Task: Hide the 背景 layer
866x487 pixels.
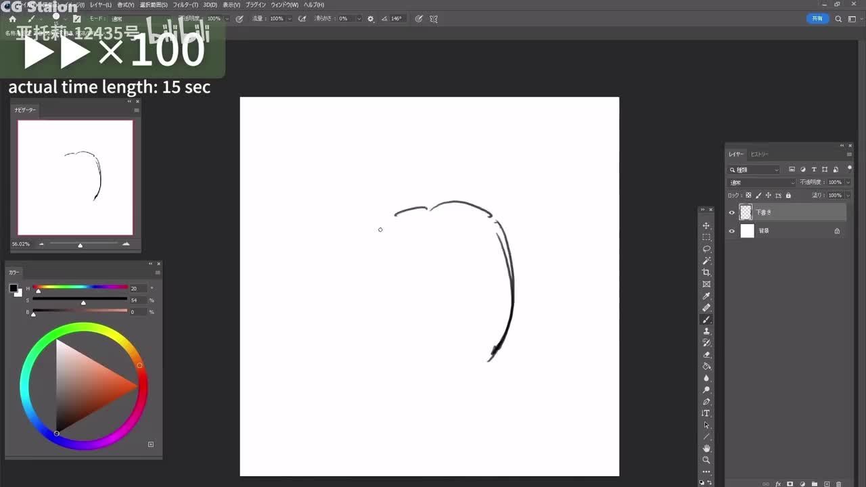Action: pos(731,231)
